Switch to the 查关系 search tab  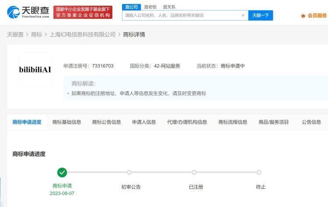[169, 7]
